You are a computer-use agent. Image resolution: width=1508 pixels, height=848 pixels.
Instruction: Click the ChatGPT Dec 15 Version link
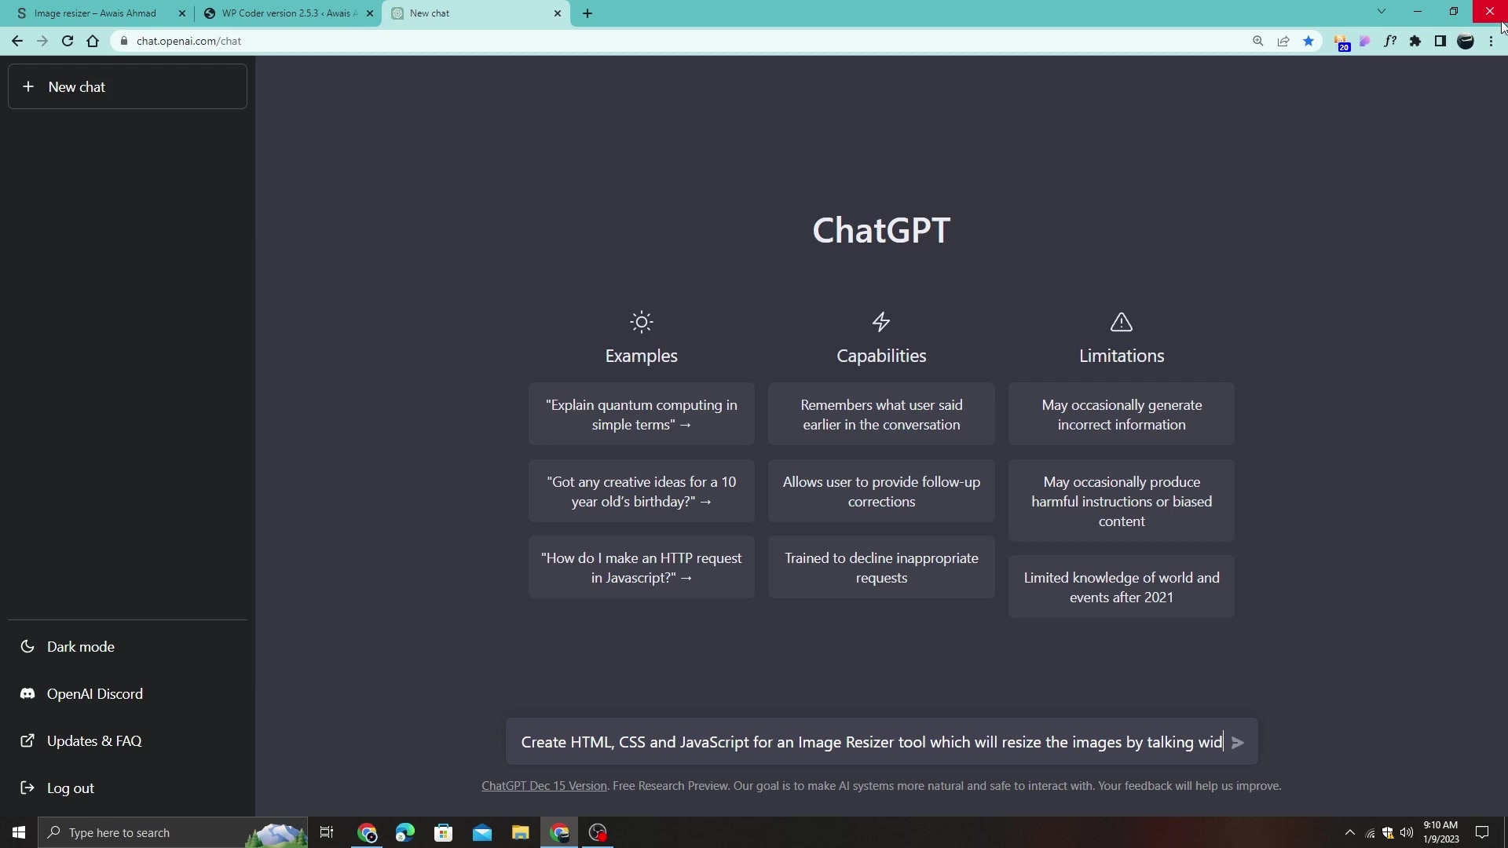[x=544, y=786]
